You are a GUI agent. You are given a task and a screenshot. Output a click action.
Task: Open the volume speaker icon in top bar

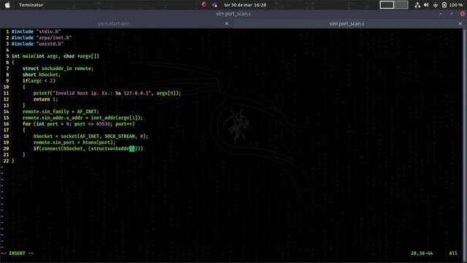point(426,5)
